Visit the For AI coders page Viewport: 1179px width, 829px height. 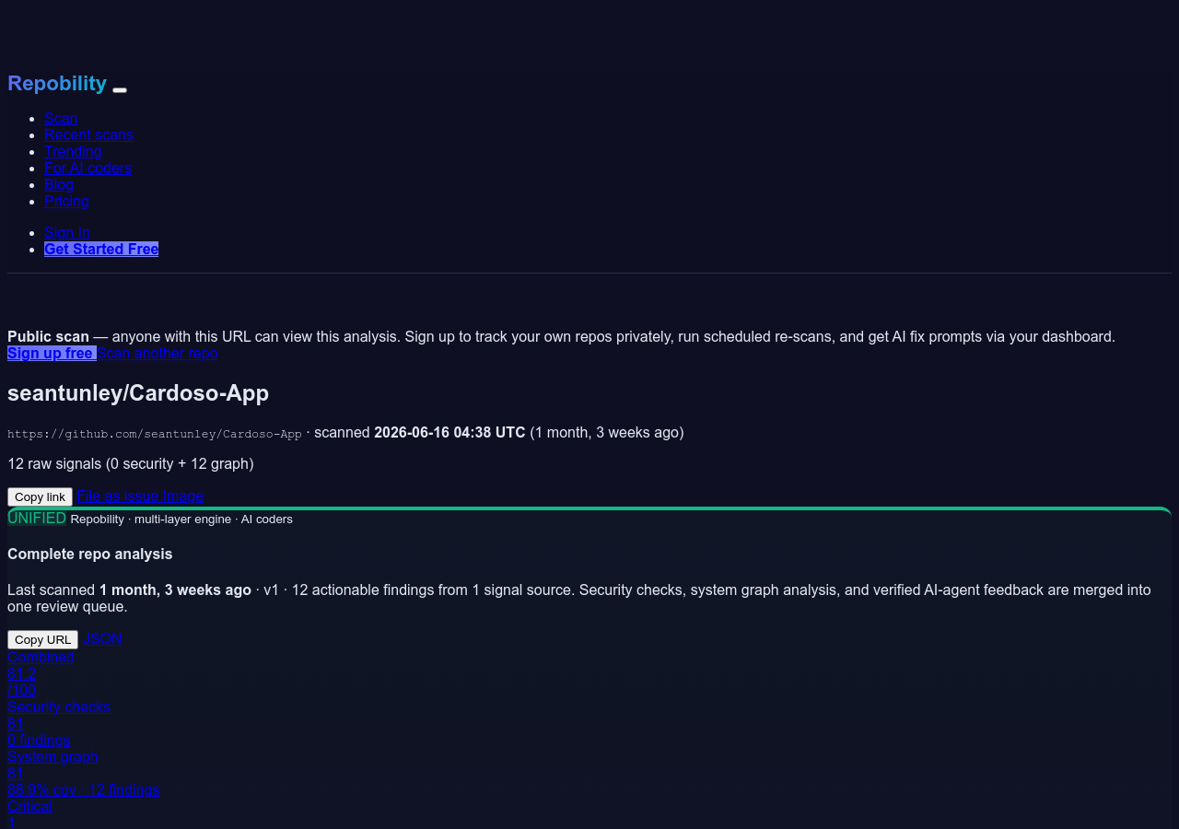point(88,168)
